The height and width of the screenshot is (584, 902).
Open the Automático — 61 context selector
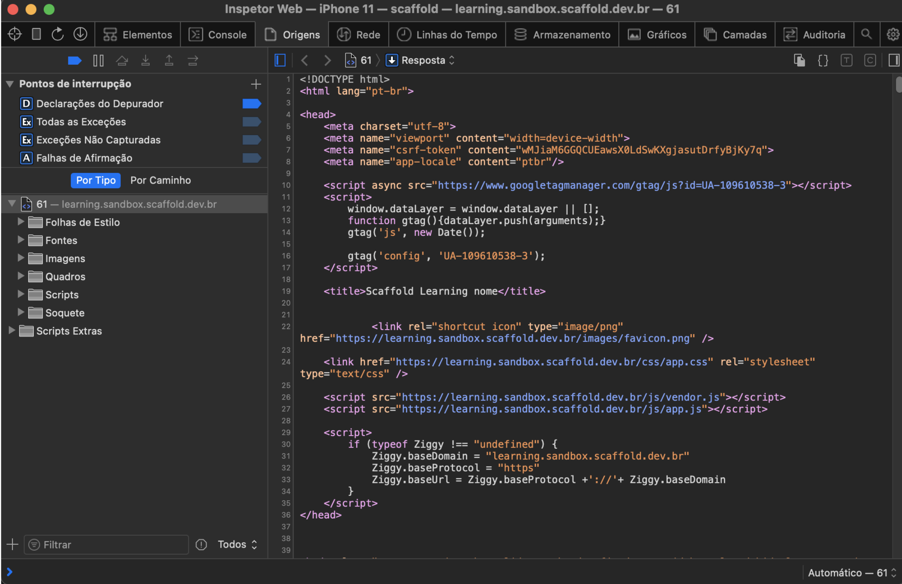[852, 572]
